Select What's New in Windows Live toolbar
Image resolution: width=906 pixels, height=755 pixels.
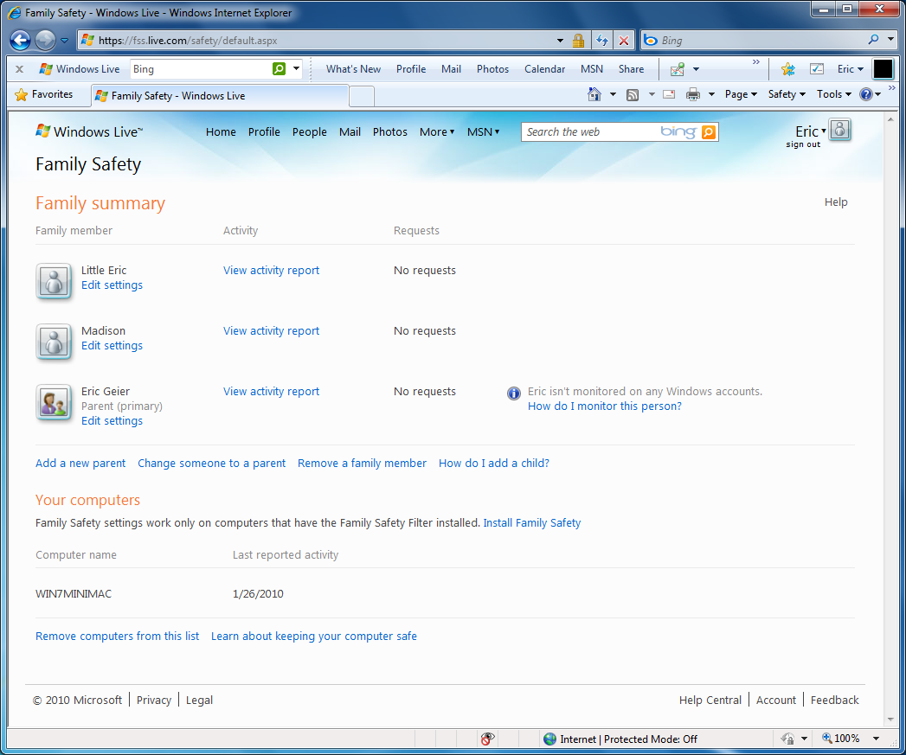click(353, 68)
